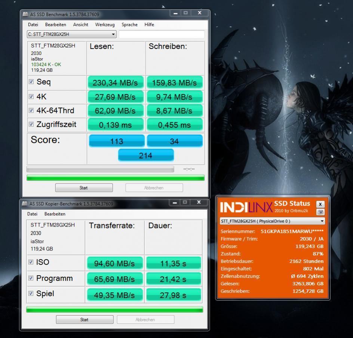Open the Sprache menu
The height and width of the screenshot is (338, 353).
click(x=129, y=25)
